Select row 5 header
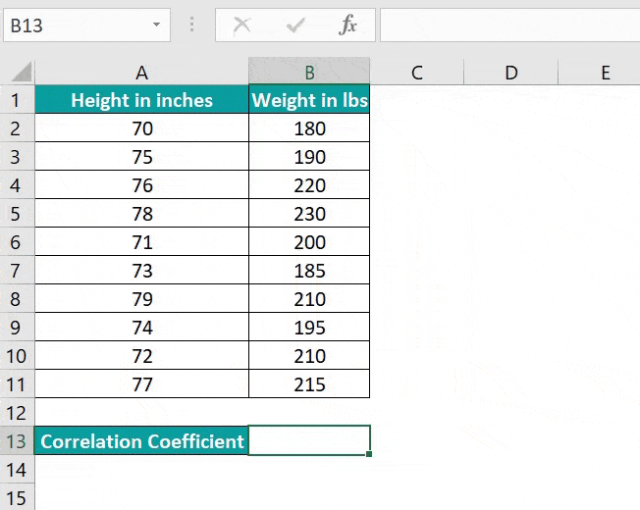Image resolution: width=640 pixels, height=510 pixels. click(x=17, y=213)
